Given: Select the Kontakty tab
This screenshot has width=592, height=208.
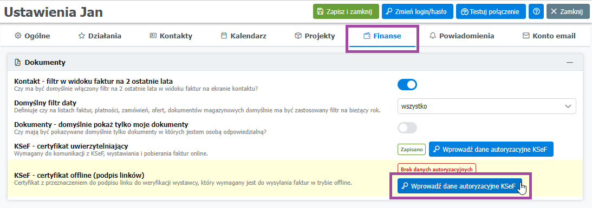Looking at the screenshot, I should pyautogui.click(x=171, y=36).
